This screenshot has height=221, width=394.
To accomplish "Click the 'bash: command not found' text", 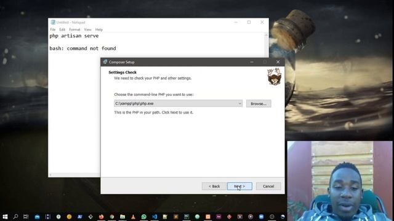I will [82, 48].
